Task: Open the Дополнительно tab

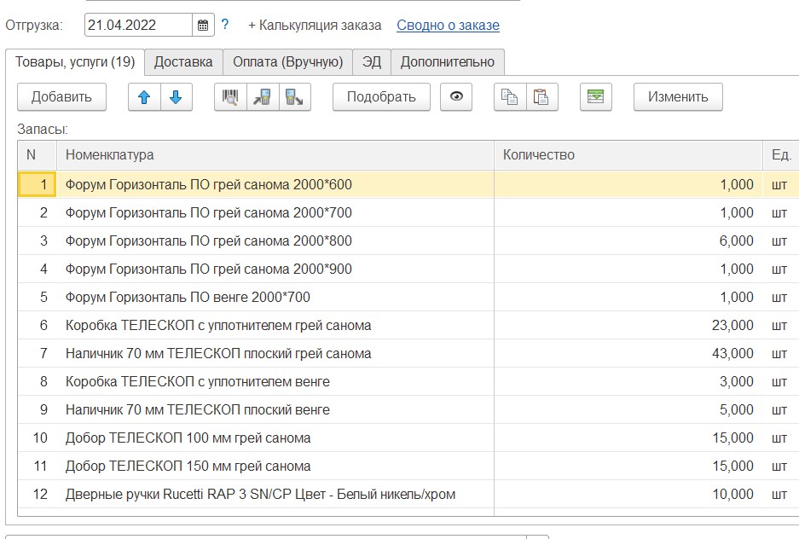Action: tap(448, 61)
